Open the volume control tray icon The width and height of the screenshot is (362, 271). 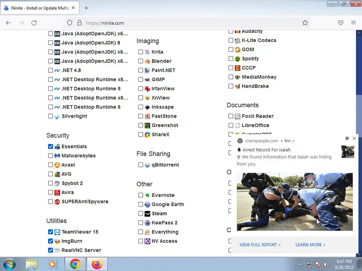[x=326, y=264]
